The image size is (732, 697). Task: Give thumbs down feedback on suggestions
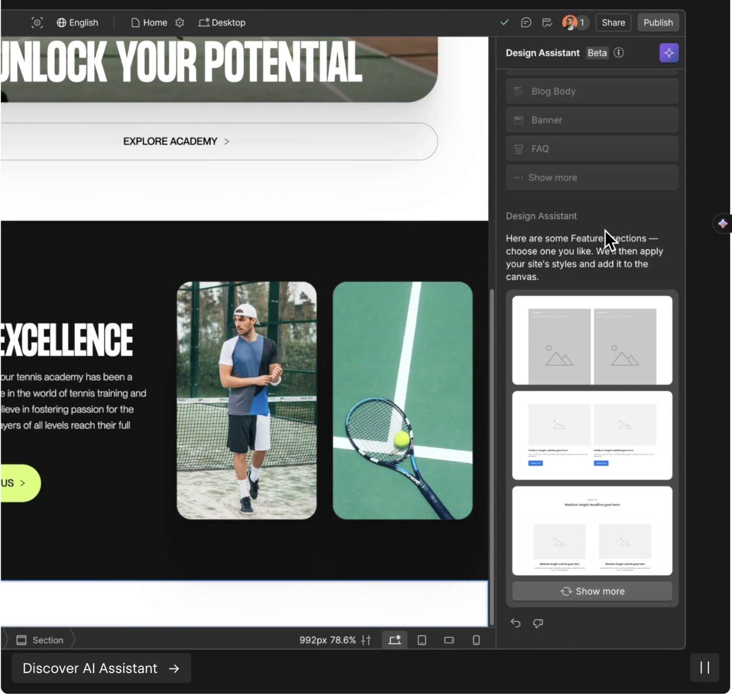538,623
